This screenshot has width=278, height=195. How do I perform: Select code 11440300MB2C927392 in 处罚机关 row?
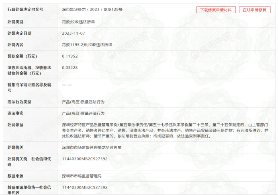pyautogui.click(x=85, y=159)
